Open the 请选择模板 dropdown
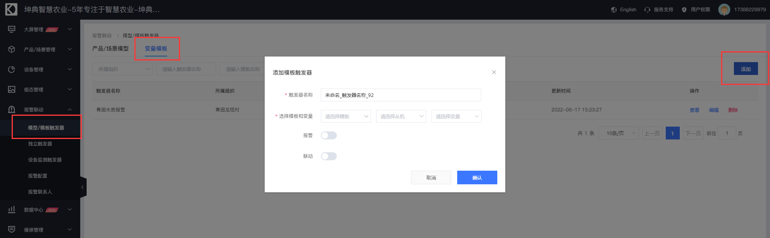This screenshot has width=770, height=238. click(x=346, y=116)
